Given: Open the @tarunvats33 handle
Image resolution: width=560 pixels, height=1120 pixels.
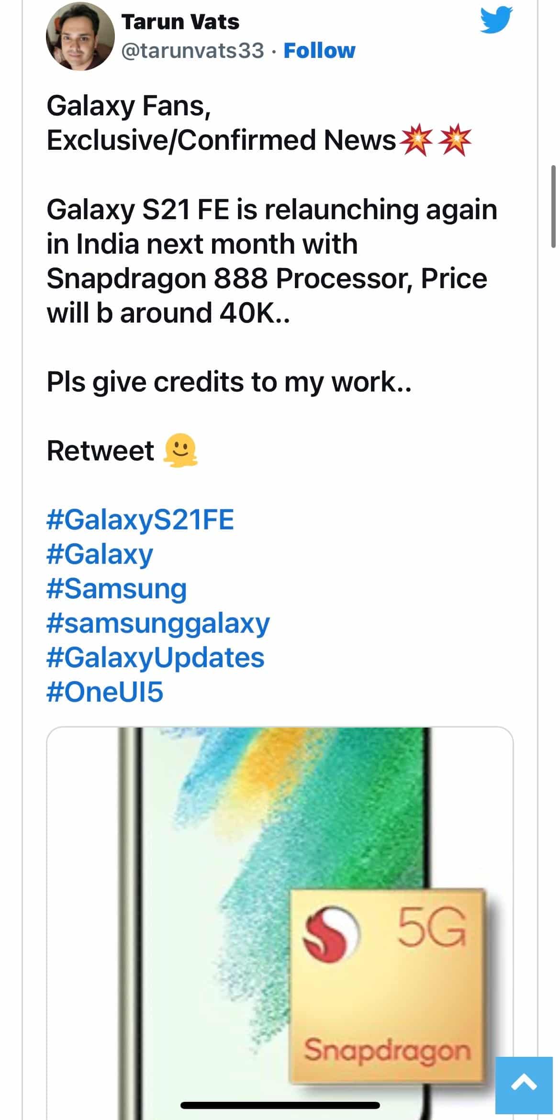Looking at the screenshot, I should tap(192, 51).
